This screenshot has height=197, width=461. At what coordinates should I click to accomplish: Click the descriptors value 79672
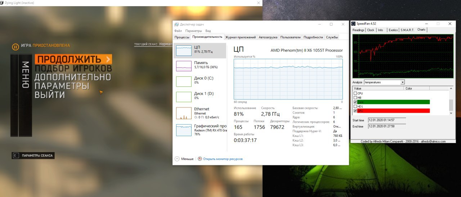(277, 127)
